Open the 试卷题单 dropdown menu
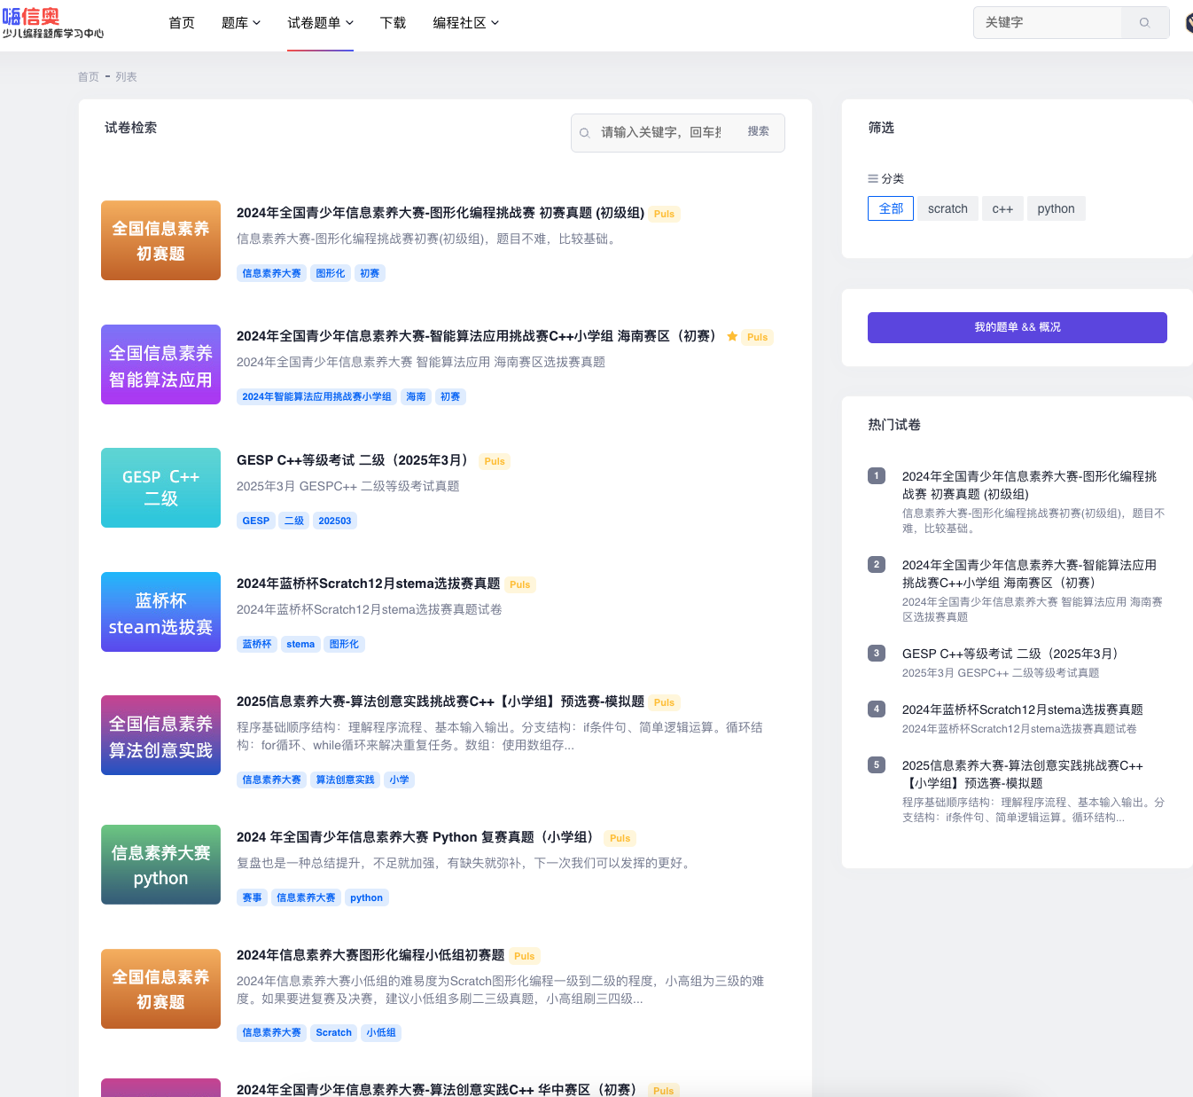The height and width of the screenshot is (1097, 1193). pyautogui.click(x=320, y=23)
